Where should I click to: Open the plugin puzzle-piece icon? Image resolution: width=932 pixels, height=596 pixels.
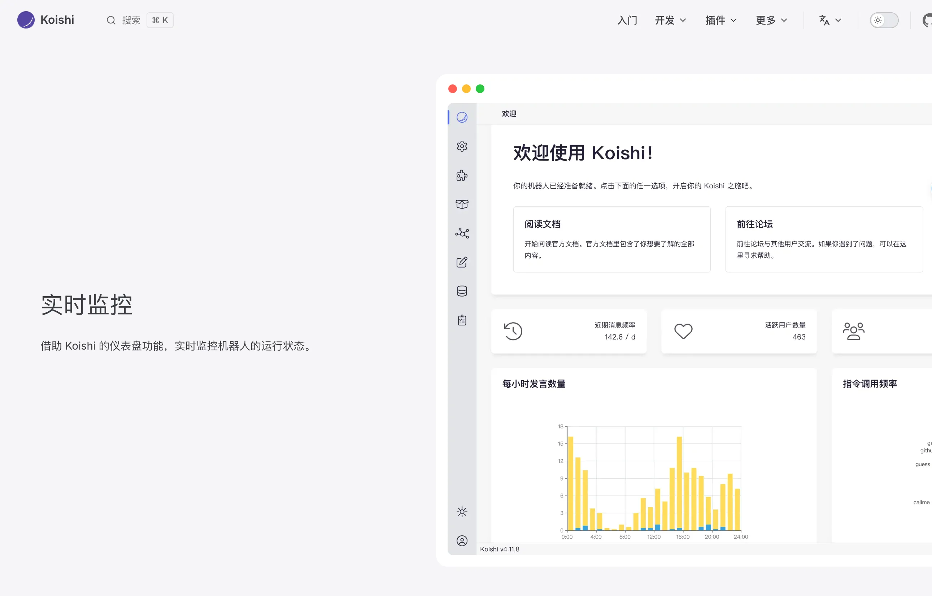click(x=462, y=175)
